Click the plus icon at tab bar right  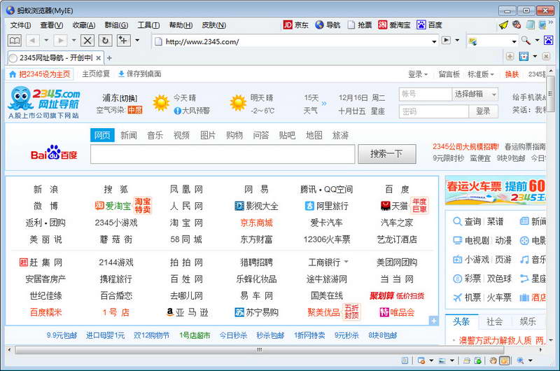tap(510, 57)
